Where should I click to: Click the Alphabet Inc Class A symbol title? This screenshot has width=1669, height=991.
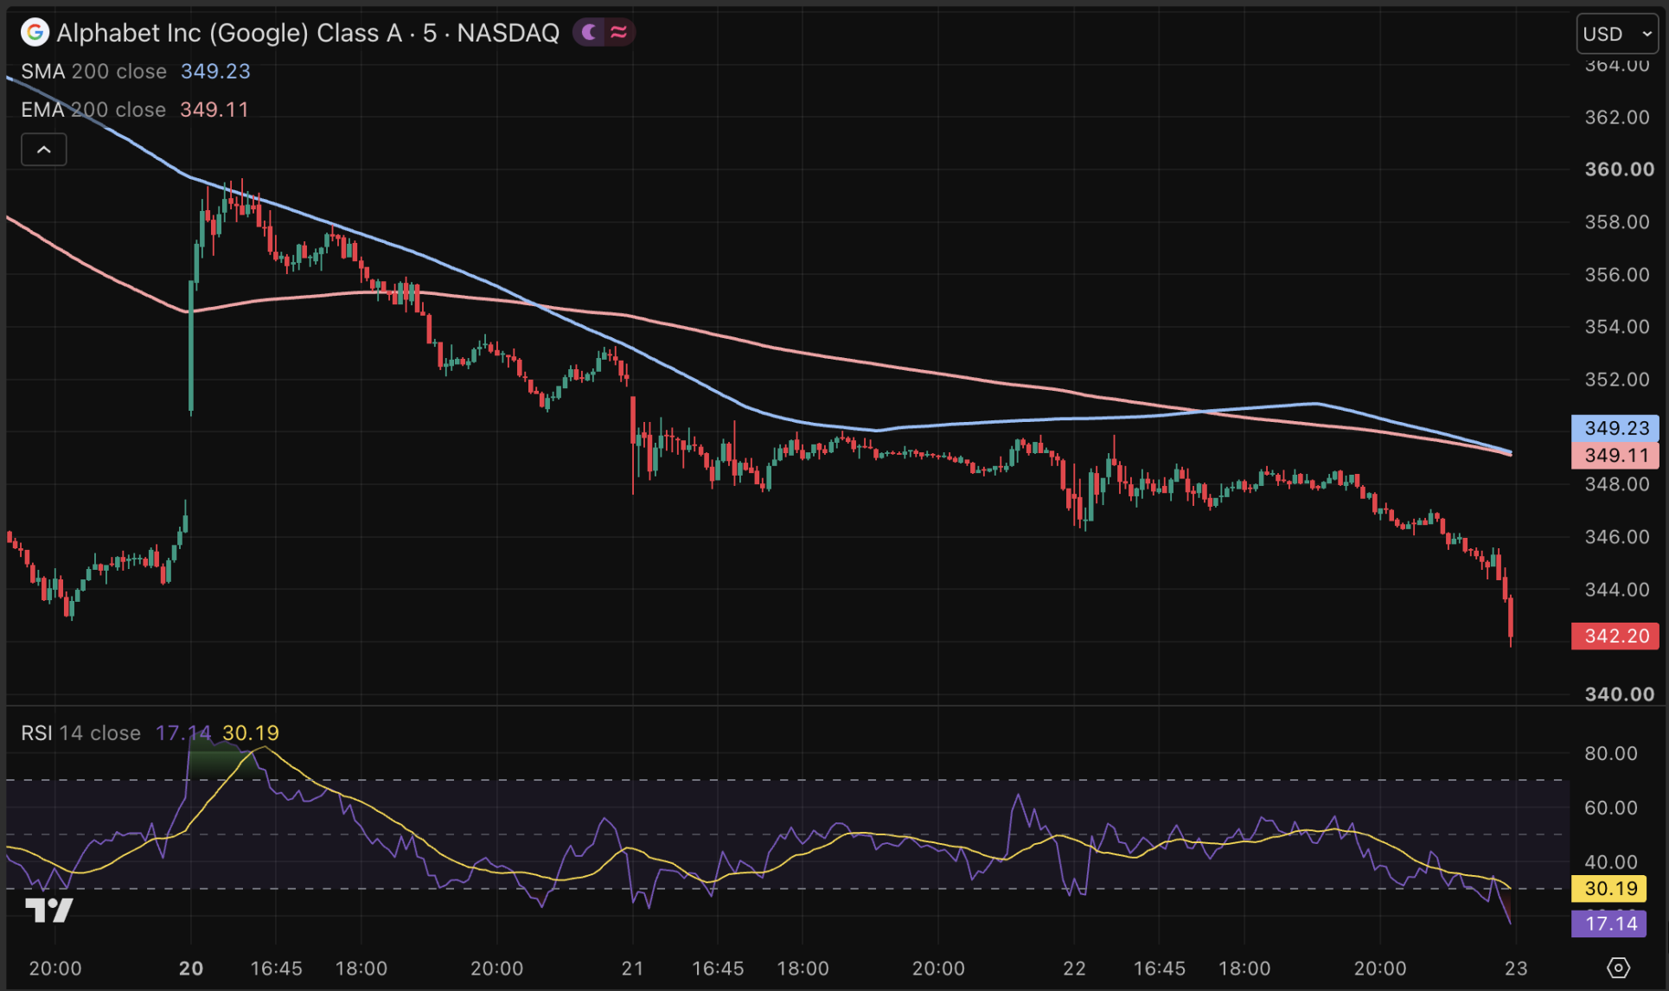[229, 33]
